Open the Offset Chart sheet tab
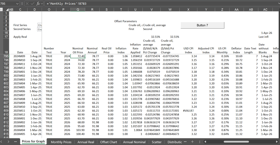 109,142
